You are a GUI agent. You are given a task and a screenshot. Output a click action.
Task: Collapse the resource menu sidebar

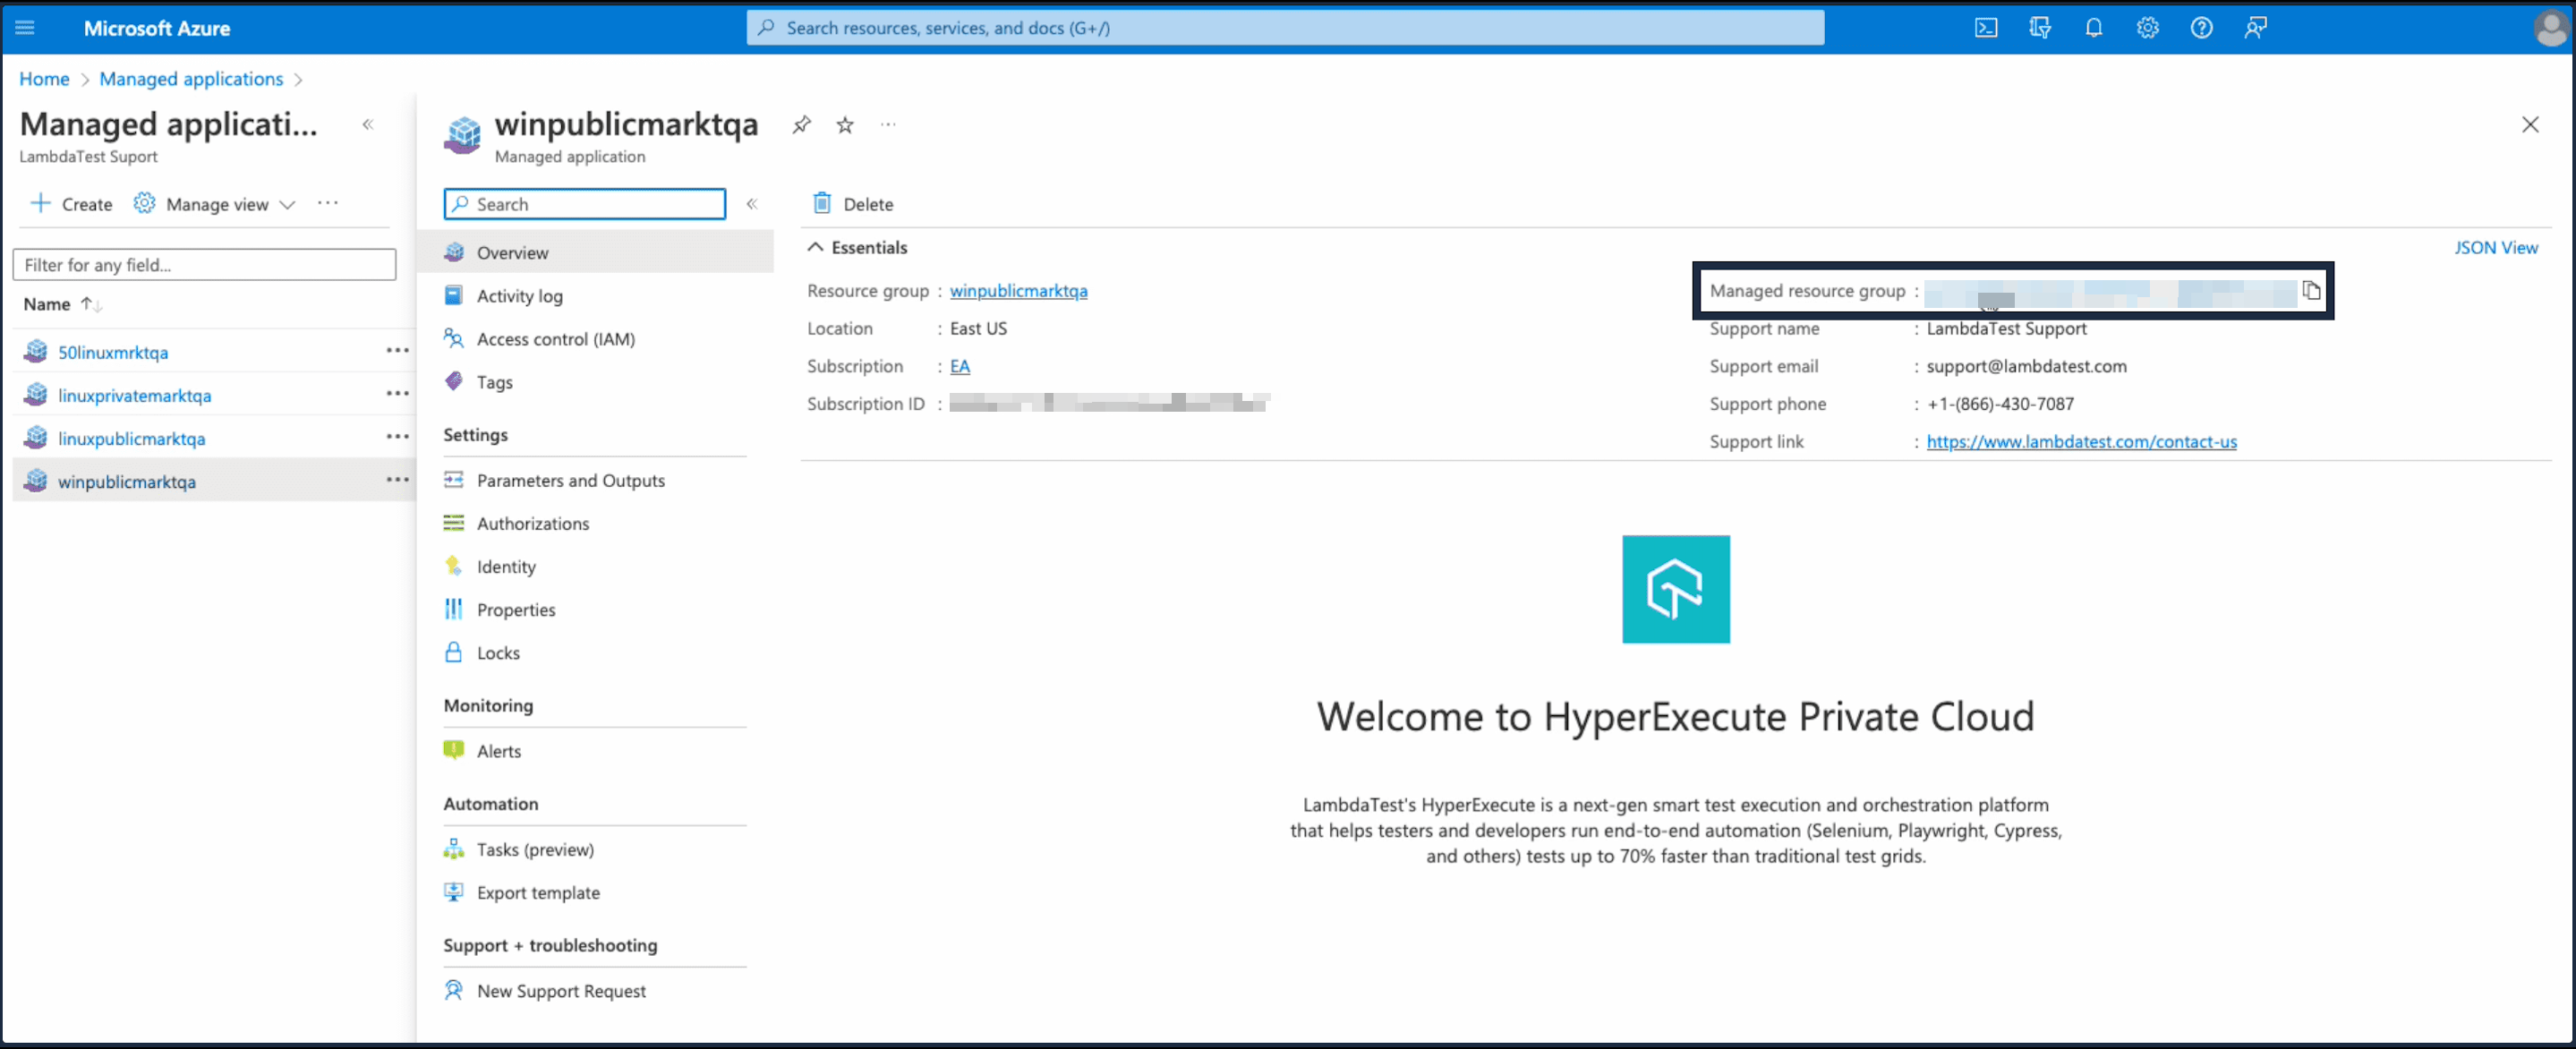click(x=752, y=204)
